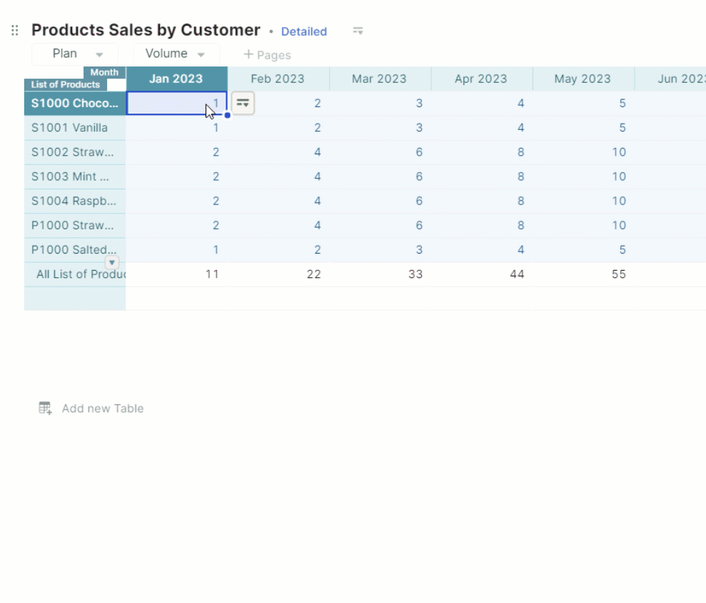Click the + Pages button

(x=268, y=55)
